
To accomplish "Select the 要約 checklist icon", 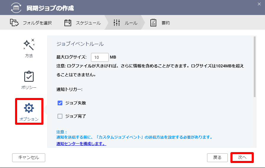I will (153, 23).
